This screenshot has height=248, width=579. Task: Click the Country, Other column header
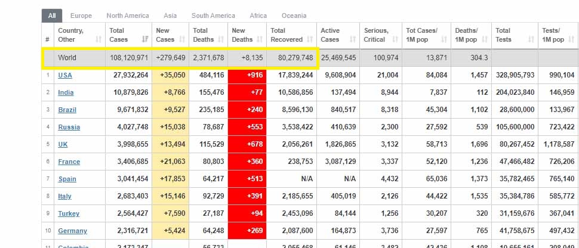pos(79,35)
